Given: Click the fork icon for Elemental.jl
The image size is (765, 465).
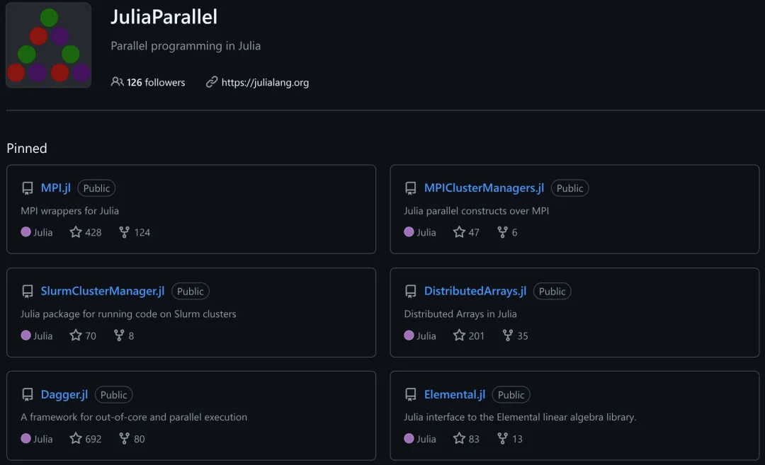Looking at the screenshot, I should [x=503, y=439].
